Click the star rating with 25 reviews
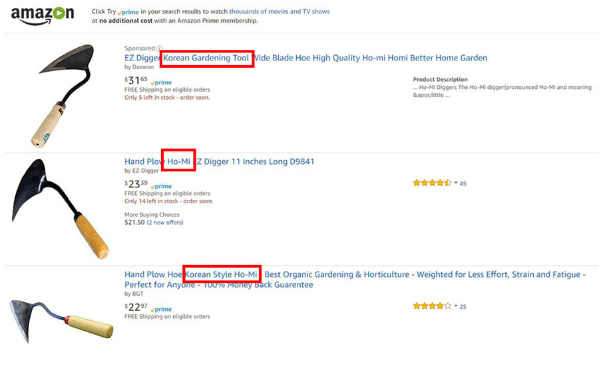 click(x=432, y=306)
